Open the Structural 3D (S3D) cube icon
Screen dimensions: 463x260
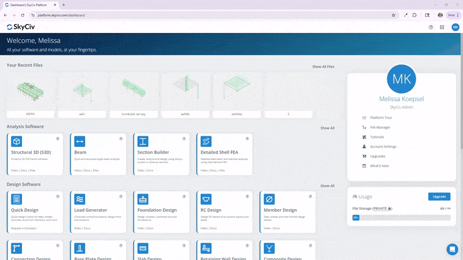[17, 141]
